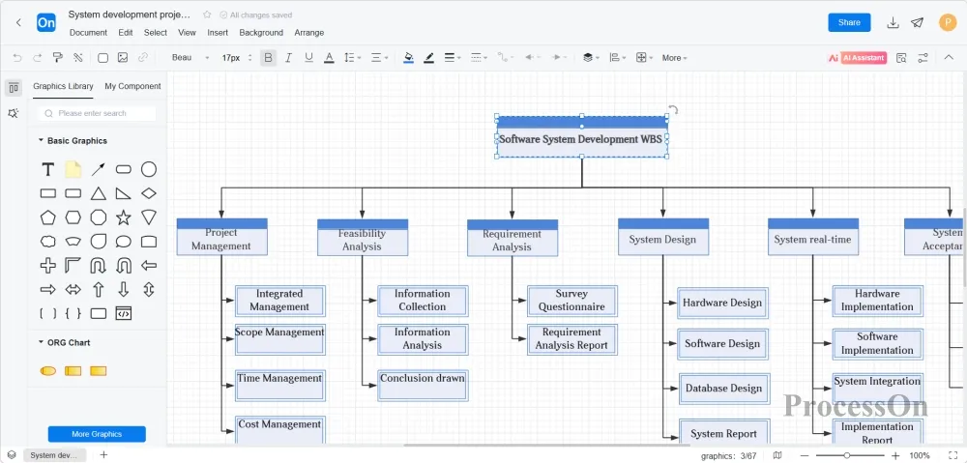967x463 pixels.
Task: Click the insert image icon
Action: point(123,58)
